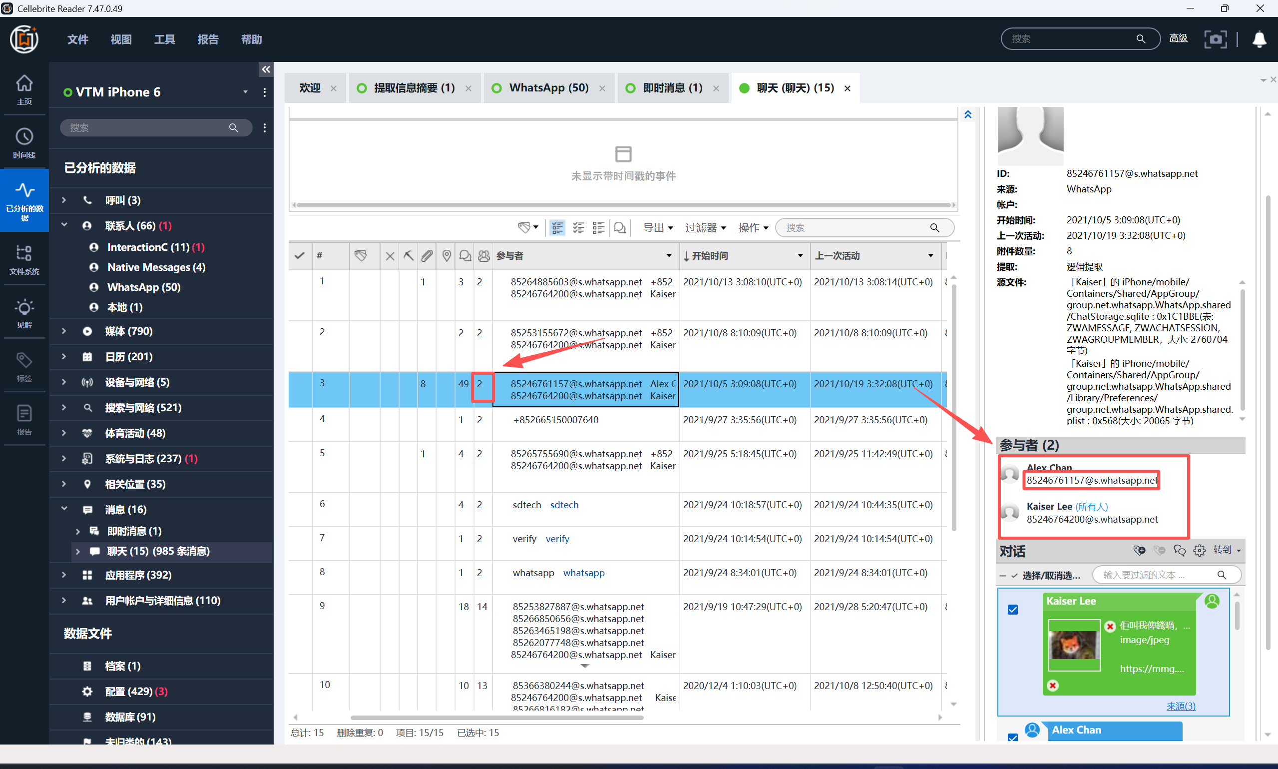This screenshot has height=769, width=1278.
Task: Open the 过滤器 filter dropdown
Action: coord(705,227)
